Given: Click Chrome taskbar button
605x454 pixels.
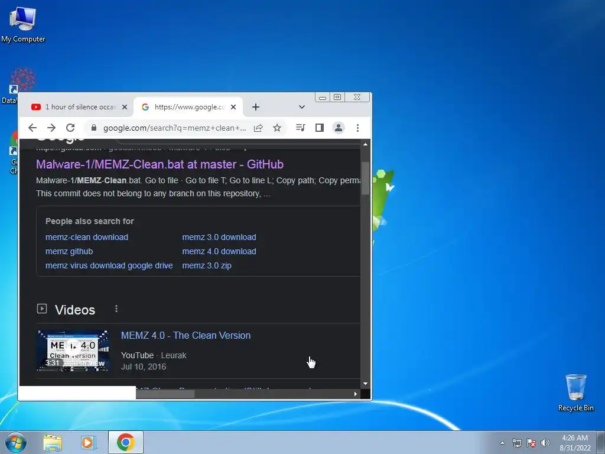Looking at the screenshot, I should pyautogui.click(x=126, y=442).
